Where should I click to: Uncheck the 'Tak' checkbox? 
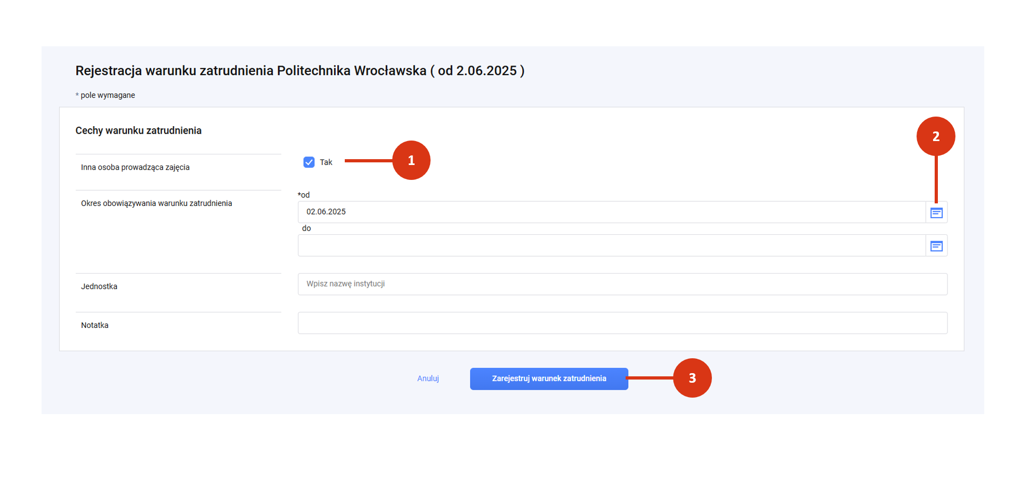tap(309, 162)
